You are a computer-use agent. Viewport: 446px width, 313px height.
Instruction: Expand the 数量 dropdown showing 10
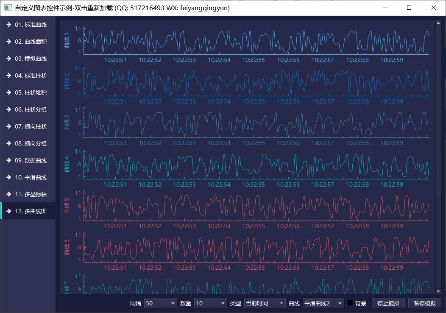coord(210,303)
